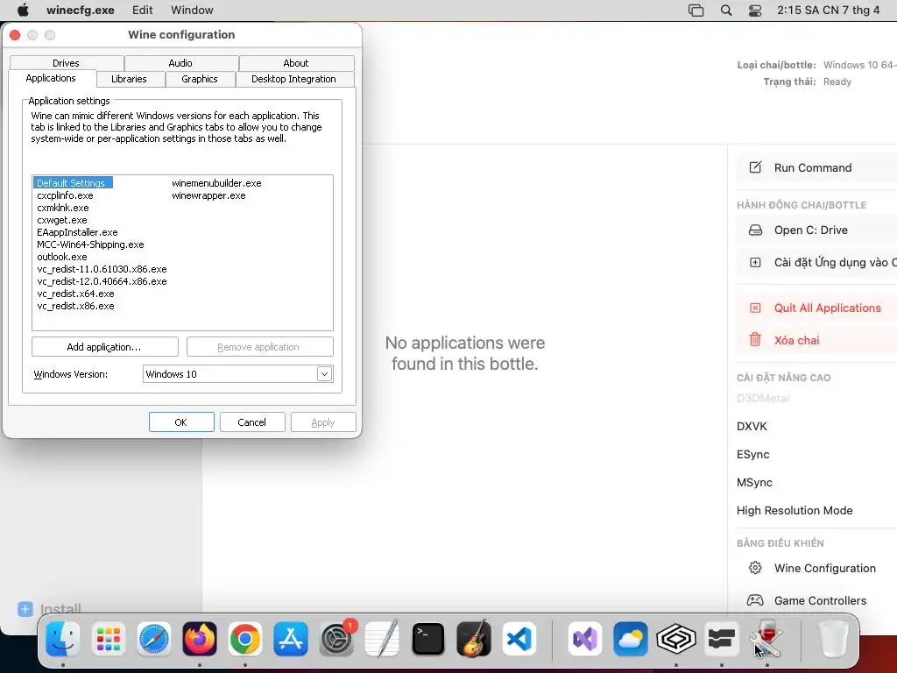The image size is (897, 673).
Task: Open the black hexagon app in Dock
Action: (676, 639)
